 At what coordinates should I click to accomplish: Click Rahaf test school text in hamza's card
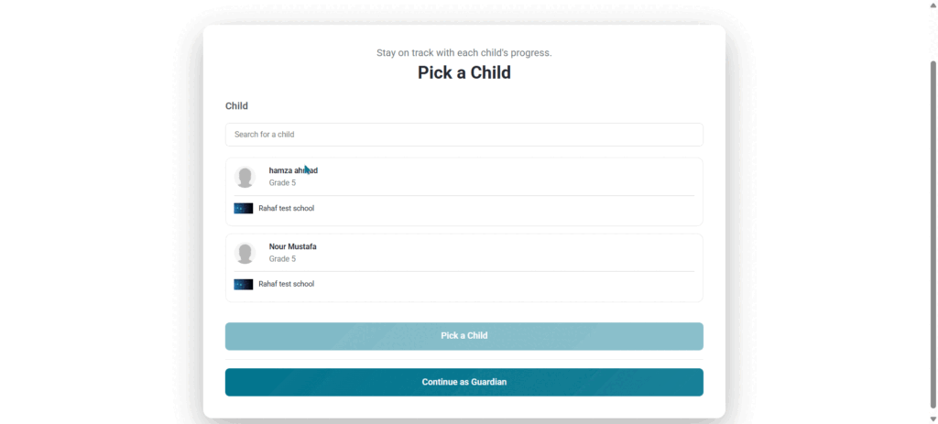point(287,208)
